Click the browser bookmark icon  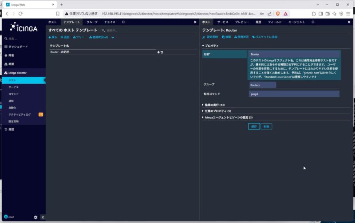click(x=58, y=14)
